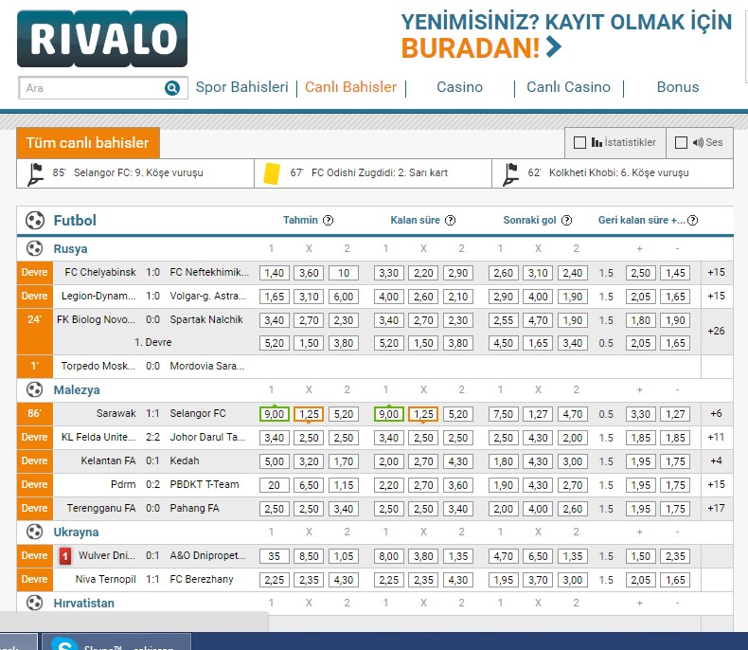Expand +11 bets for KL Felda United

[x=716, y=437]
